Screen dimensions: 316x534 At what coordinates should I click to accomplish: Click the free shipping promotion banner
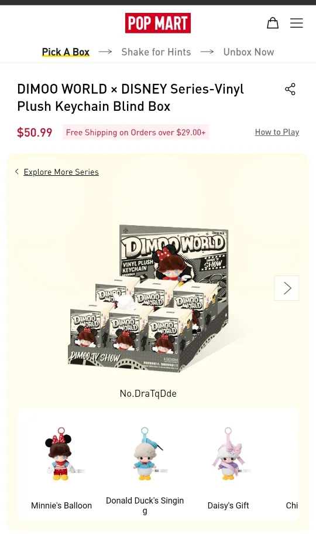(x=136, y=132)
